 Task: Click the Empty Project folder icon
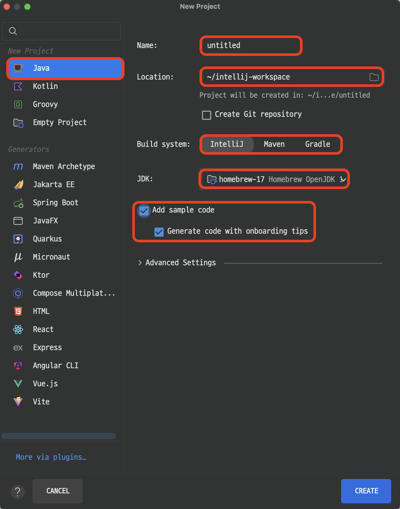[x=18, y=123]
